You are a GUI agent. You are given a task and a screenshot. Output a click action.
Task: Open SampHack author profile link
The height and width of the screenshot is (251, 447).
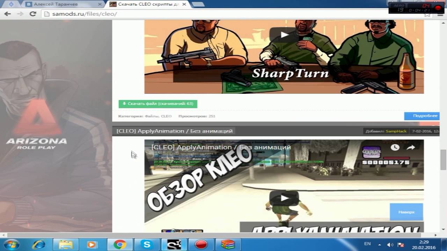click(396, 131)
